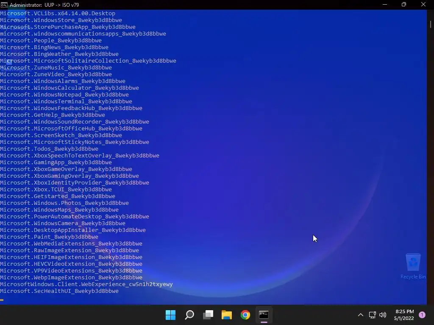Click the Microsoft.Xbox.TCUI line
Image resolution: width=434 pixels, height=325 pixels.
click(56, 189)
